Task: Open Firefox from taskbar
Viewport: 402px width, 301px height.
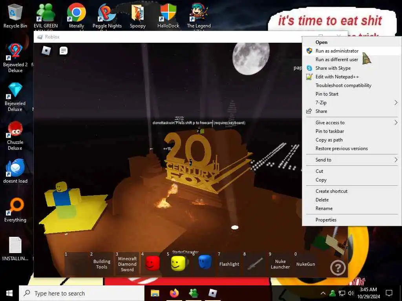Action: [x=174, y=293]
